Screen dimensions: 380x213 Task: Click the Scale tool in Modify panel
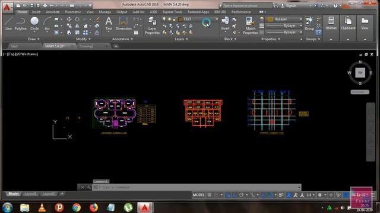77,33
